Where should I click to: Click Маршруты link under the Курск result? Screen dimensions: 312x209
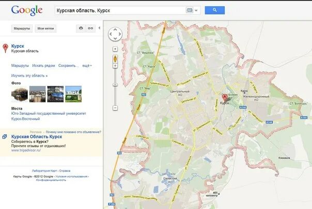20,65
